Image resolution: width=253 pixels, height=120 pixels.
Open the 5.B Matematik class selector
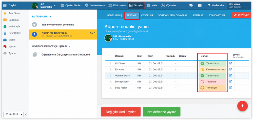pos(44,6)
